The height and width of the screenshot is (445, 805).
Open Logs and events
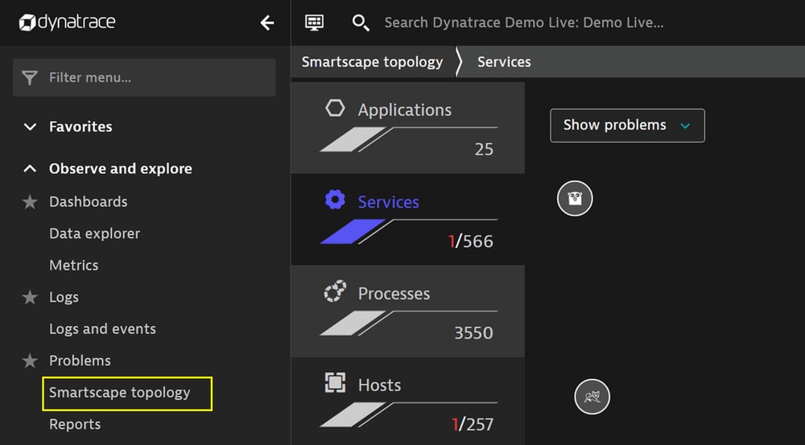tap(103, 329)
